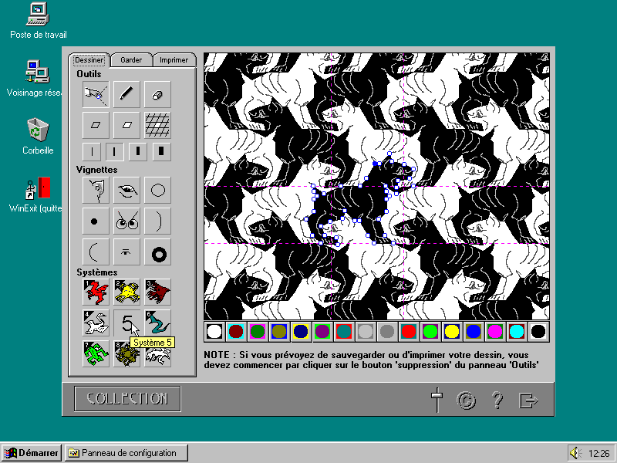Select the olive color swatch
This screenshot has height=463, width=617.
coord(279,332)
